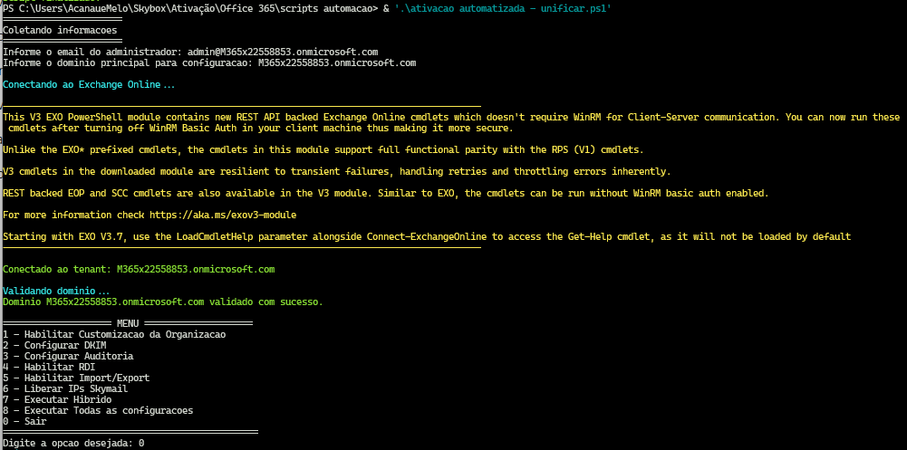This screenshot has width=907, height=450.
Task: Click the 'Unlike the EXO* prefixed cmdlets' line
Action: 323,149
